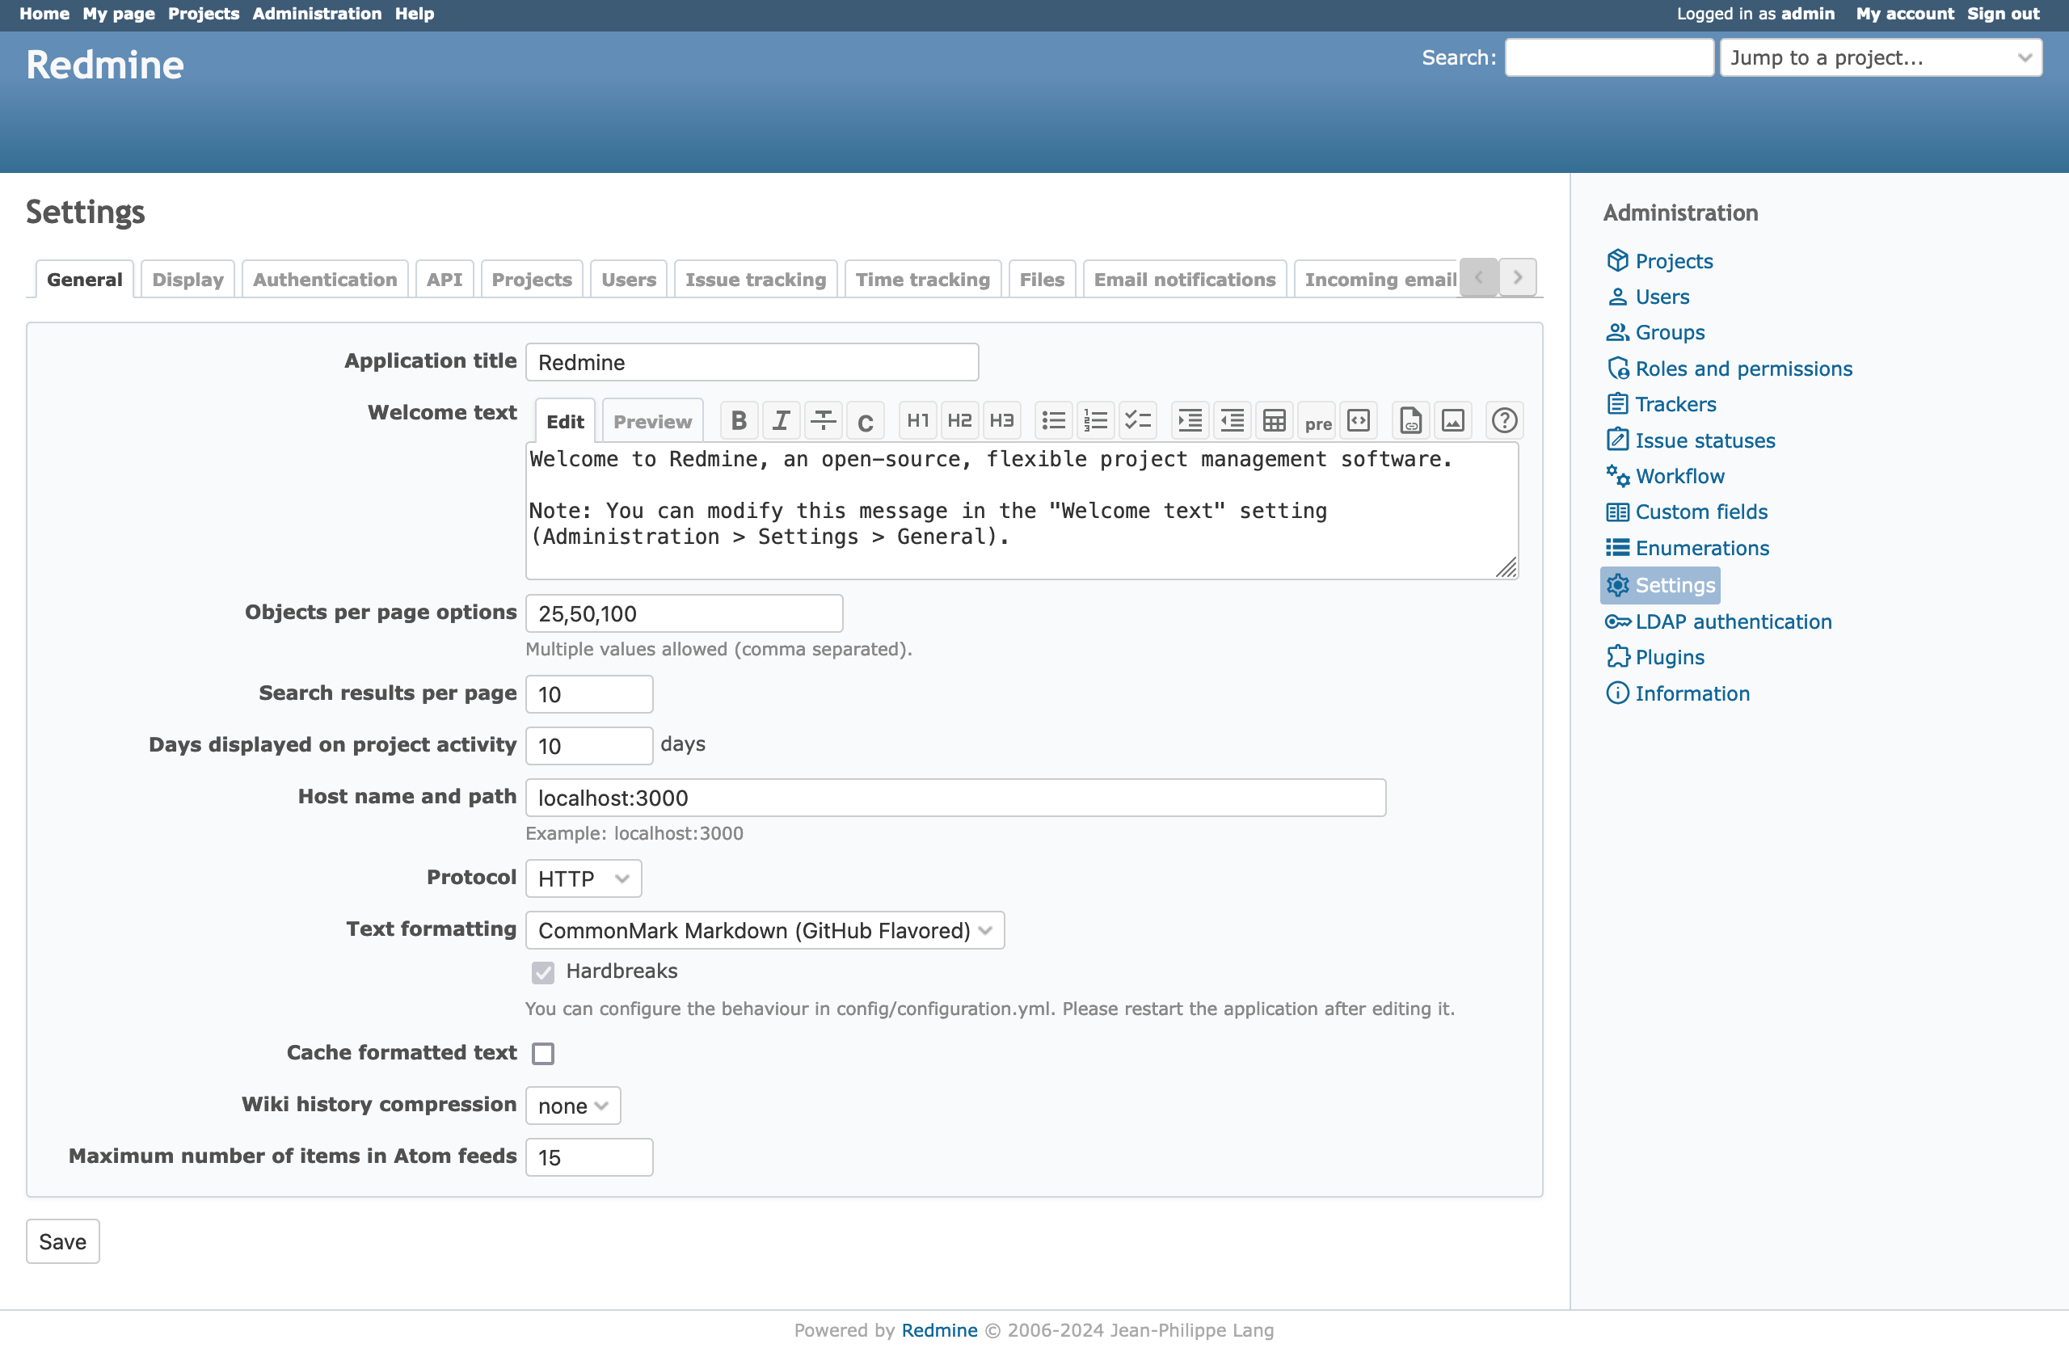The width and height of the screenshot is (2069, 1348).
Task: Click Redmine link in footer
Action: 939,1329
